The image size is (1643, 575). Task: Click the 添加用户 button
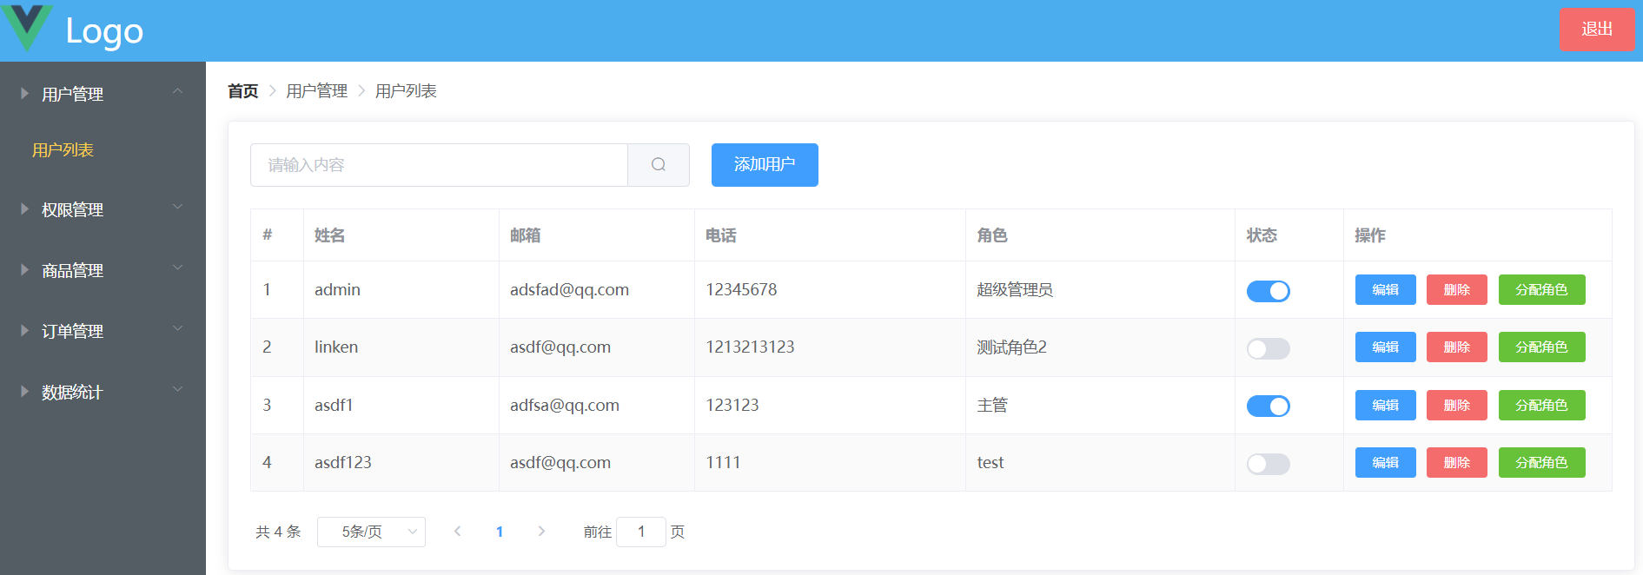tap(765, 165)
